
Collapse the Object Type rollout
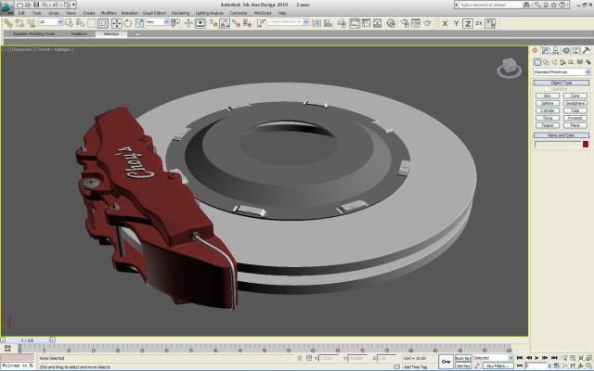(562, 83)
